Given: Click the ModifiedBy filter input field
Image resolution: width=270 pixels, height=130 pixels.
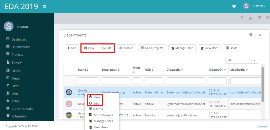Looking at the screenshot, I should pyautogui.click(x=246, y=81).
